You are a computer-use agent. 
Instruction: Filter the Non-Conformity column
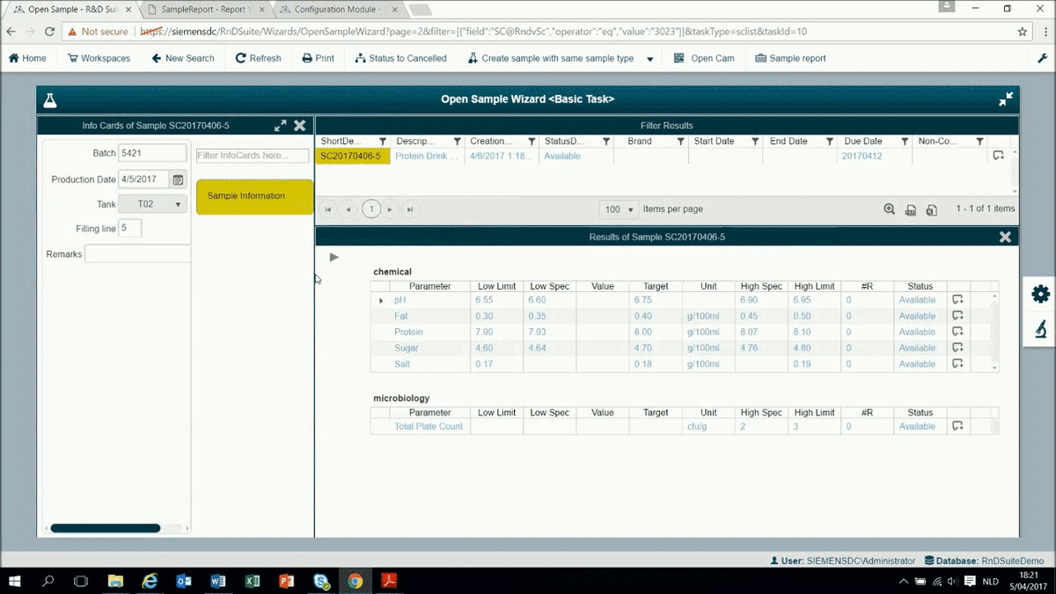tap(979, 142)
